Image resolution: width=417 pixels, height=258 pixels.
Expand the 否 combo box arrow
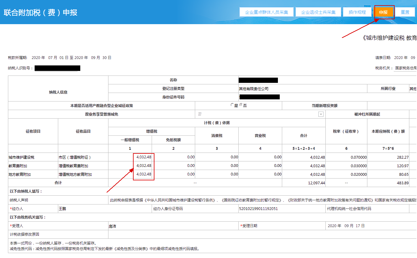click(x=320, y=114)
